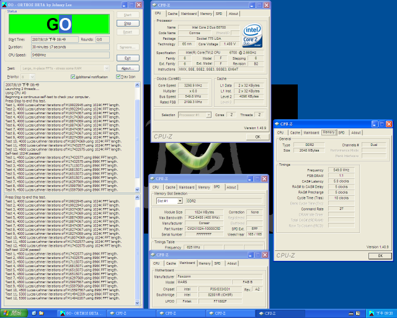Minimize the Orthos window

pos(124,5)
